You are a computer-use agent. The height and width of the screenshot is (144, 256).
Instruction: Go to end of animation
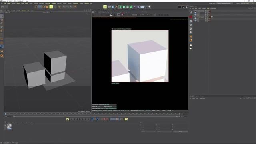point(88,119)
